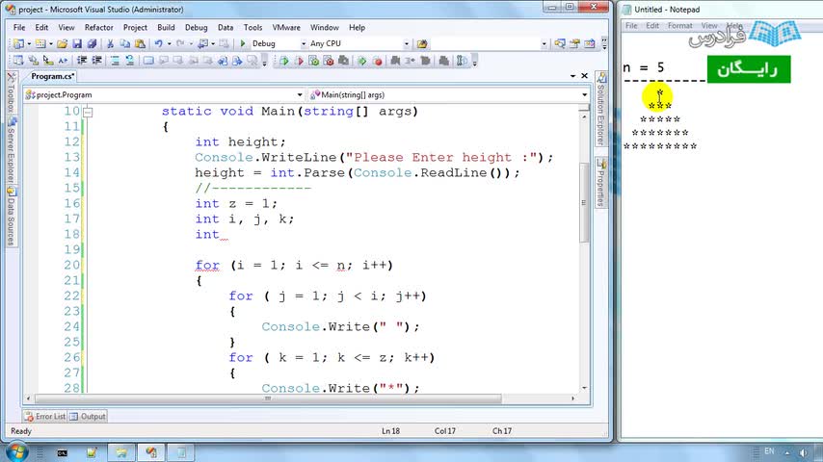
Task: Click the editor scroll down arrow
Action: click(x=584, y=388)
